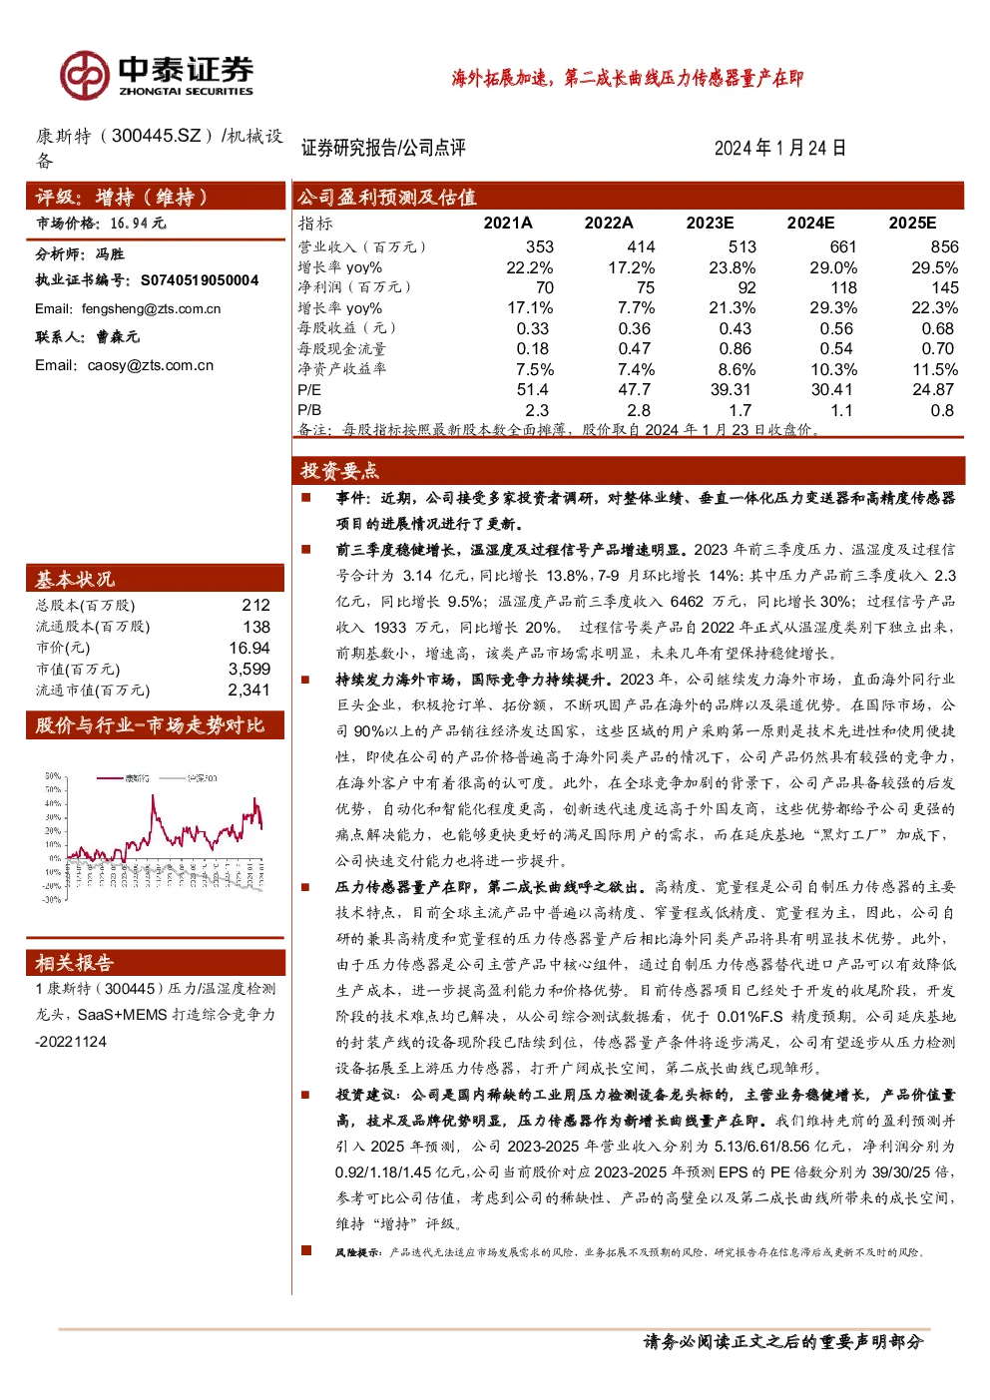Screen dimensions: 990x1400
Task: Click the 净资产收益率 row label
Action: point(341,369)
